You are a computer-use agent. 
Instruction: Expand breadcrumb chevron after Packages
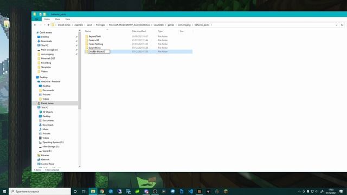tap(107, 25)
